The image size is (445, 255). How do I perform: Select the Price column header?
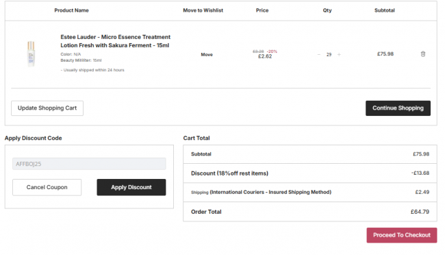point(262,10)
